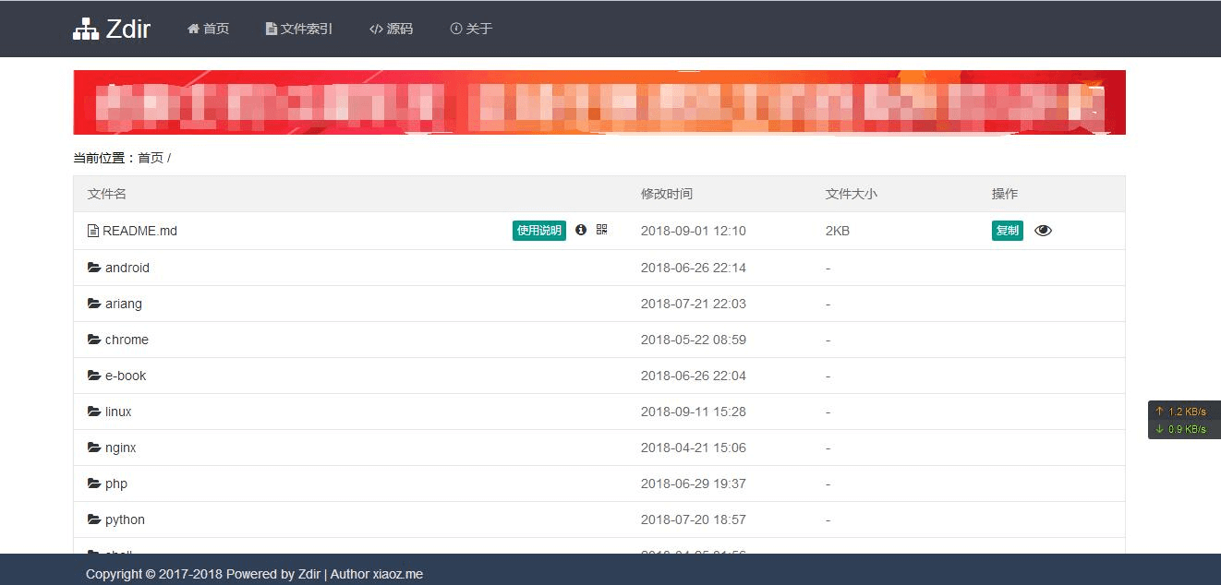This screenshot has width=1221, height=585.
Task: Preview README.md via the eye icon
Action: tap(1043, 231)
